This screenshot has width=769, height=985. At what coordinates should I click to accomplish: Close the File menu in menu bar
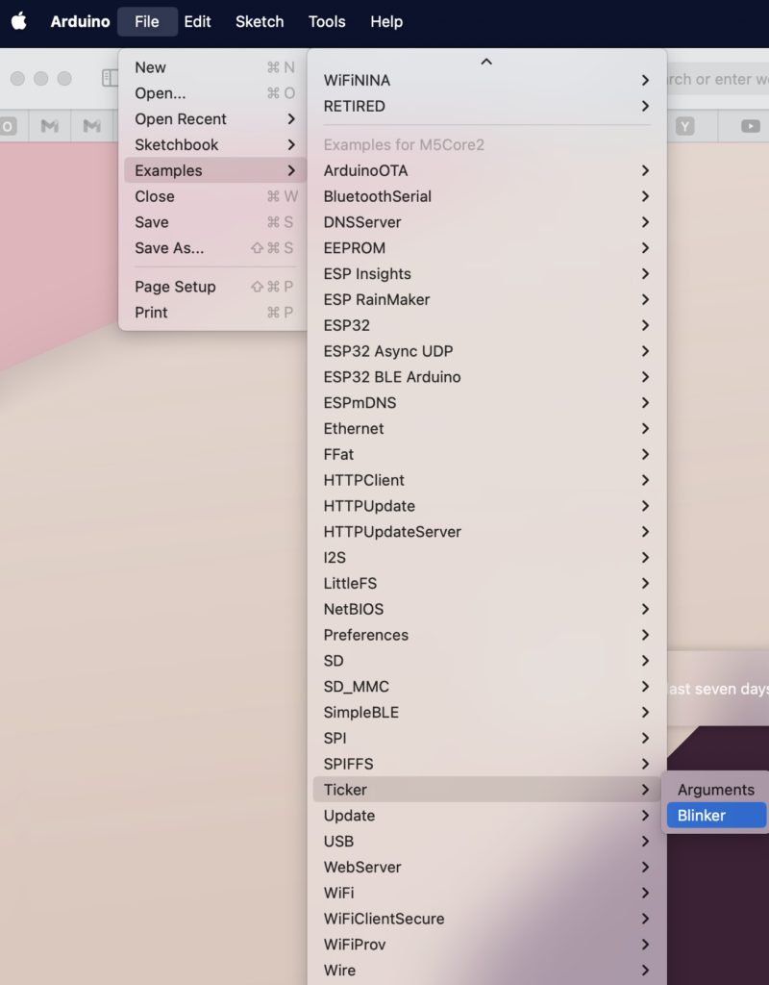pyautogui.click(x=147, y=21)
